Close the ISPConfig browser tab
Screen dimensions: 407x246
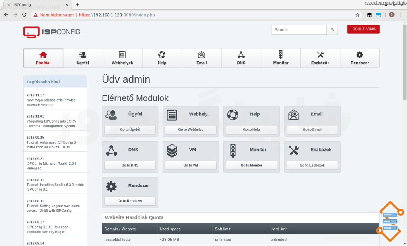[67, 5]
